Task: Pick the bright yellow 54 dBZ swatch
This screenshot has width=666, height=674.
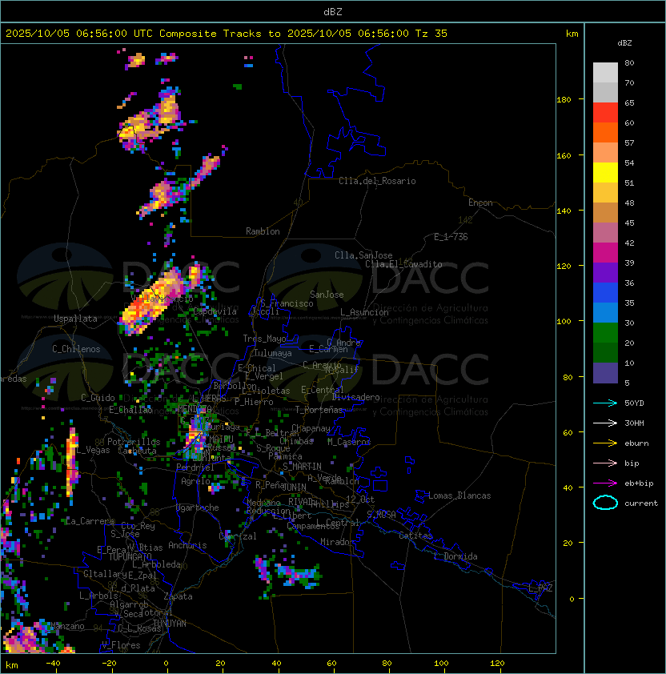Action: pos(605,173)
